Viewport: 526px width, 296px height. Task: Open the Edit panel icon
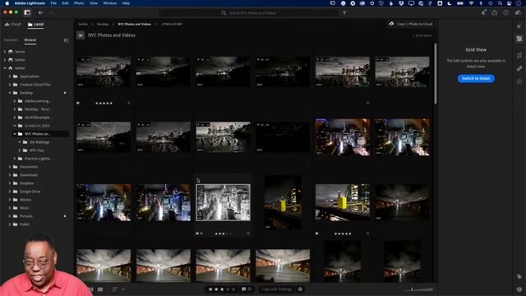[x=519, y=39]
